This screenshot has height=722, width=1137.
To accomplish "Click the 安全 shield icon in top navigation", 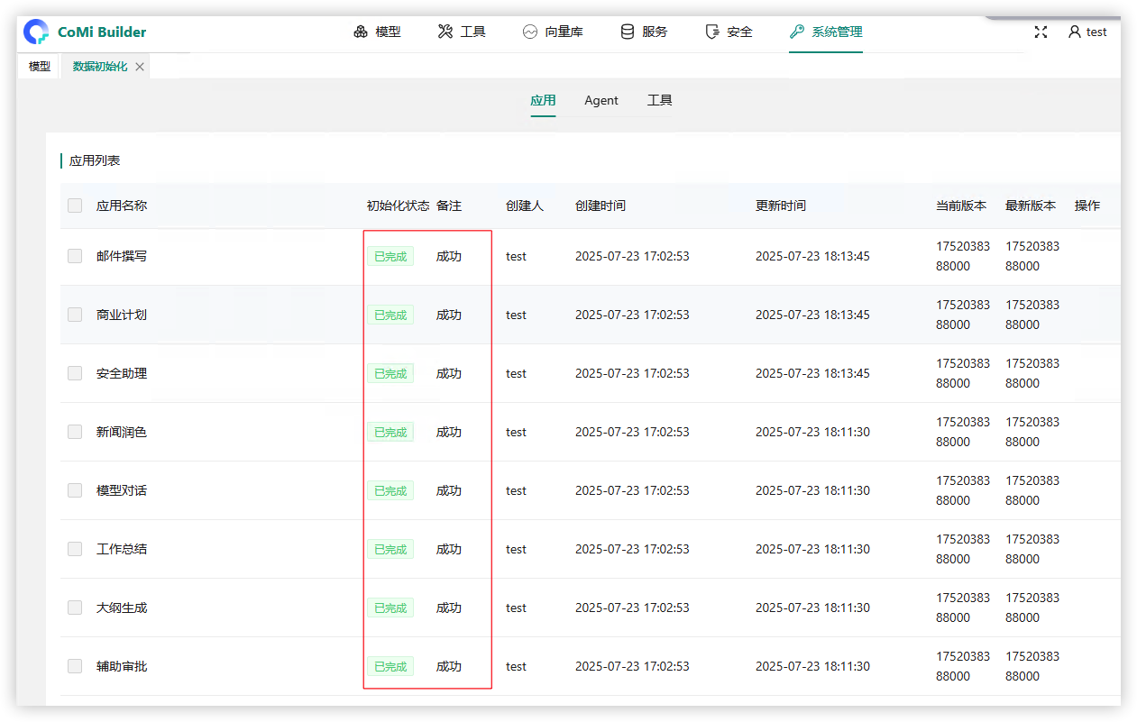I will [x=712, y=32].
